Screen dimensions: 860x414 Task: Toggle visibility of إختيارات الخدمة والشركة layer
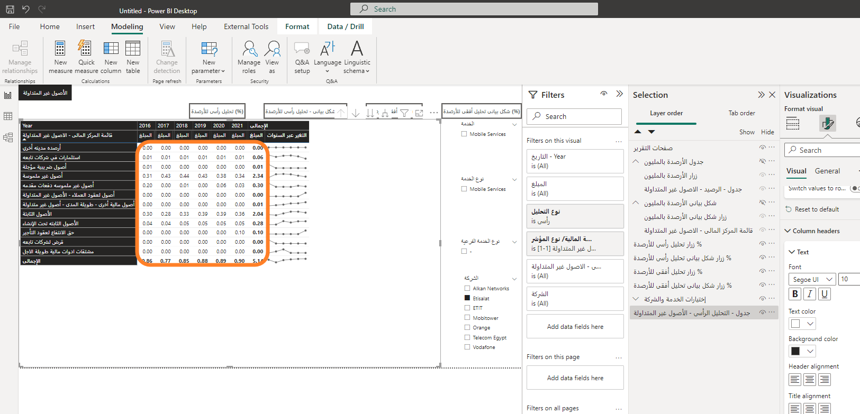pyautogui.click(x=763, y=299)
